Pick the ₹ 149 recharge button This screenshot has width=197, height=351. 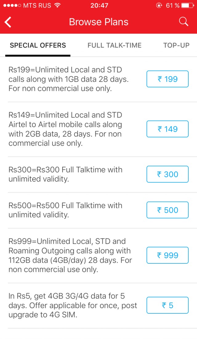pos(167,129)
